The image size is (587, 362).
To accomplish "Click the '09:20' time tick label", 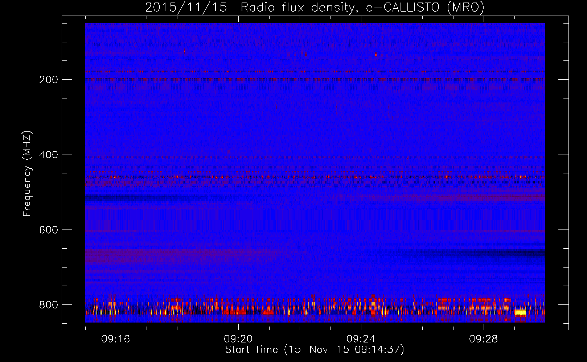I will coord(238,339).
